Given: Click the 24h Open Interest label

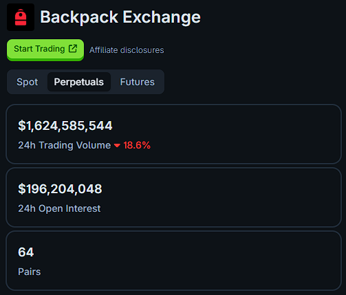Looking at the screenshot, I should click(x=59, y=208).
